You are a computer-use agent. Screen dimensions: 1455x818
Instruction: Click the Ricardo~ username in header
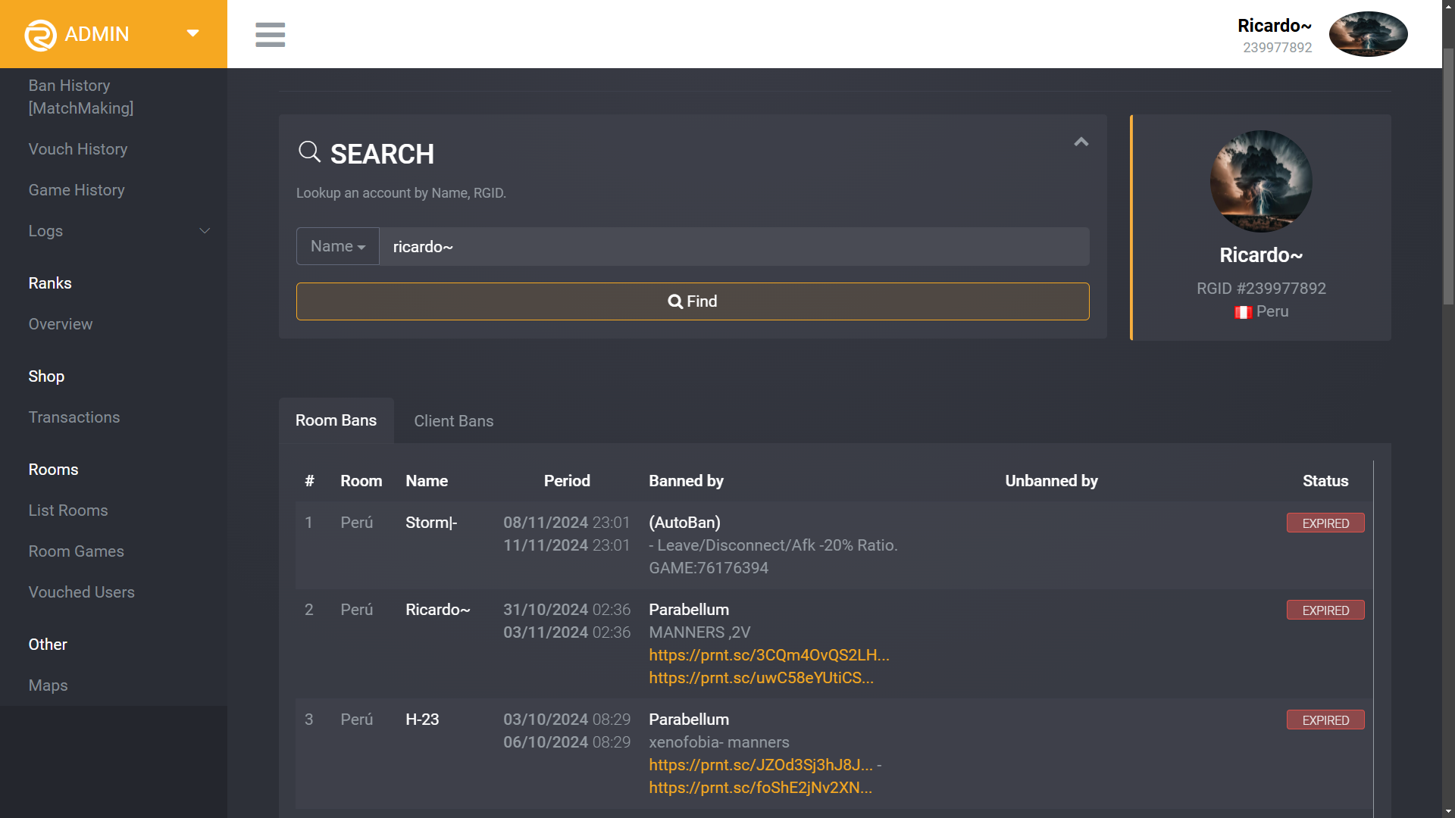1275,26
